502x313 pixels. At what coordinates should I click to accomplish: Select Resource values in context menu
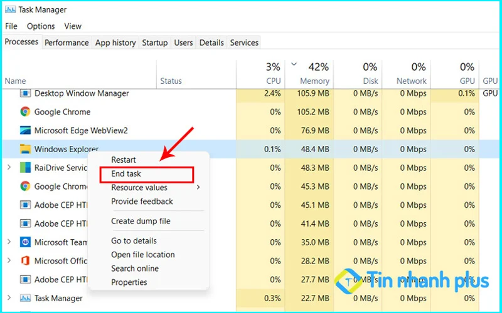pyautogui.click(x=139, y=187)
